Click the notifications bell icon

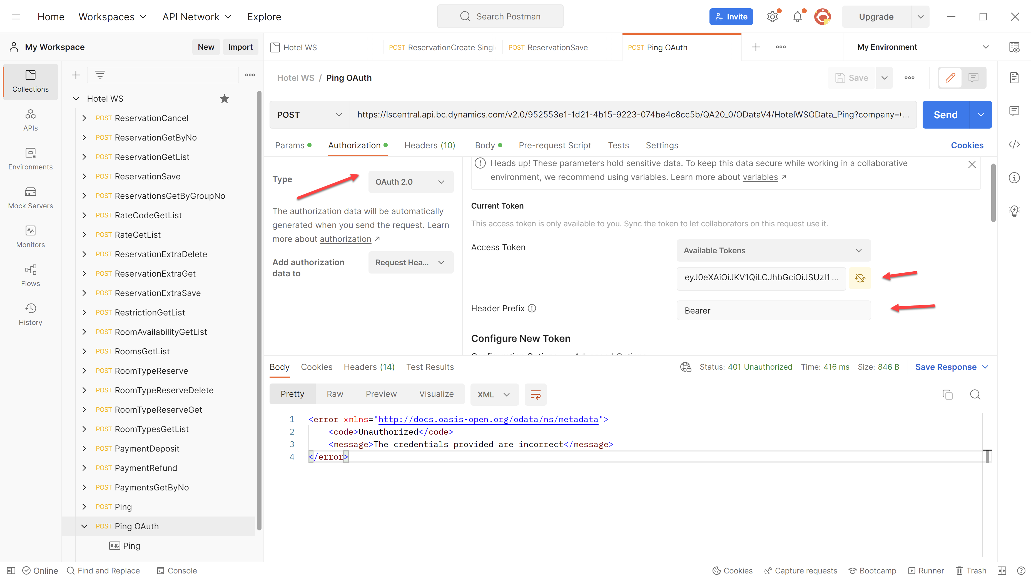click(797, 17)
